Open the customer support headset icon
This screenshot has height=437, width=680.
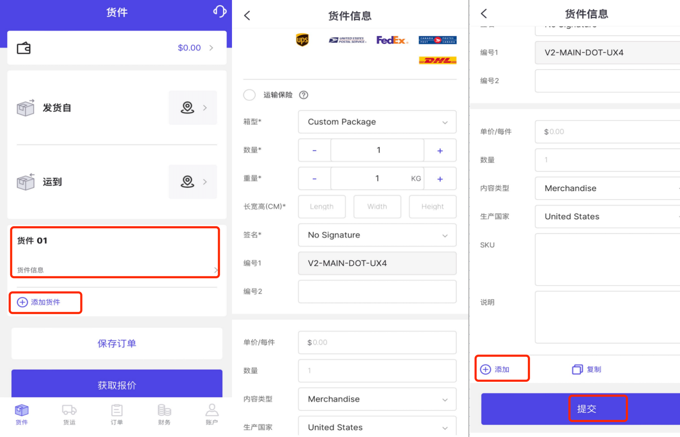click(220, 11)
